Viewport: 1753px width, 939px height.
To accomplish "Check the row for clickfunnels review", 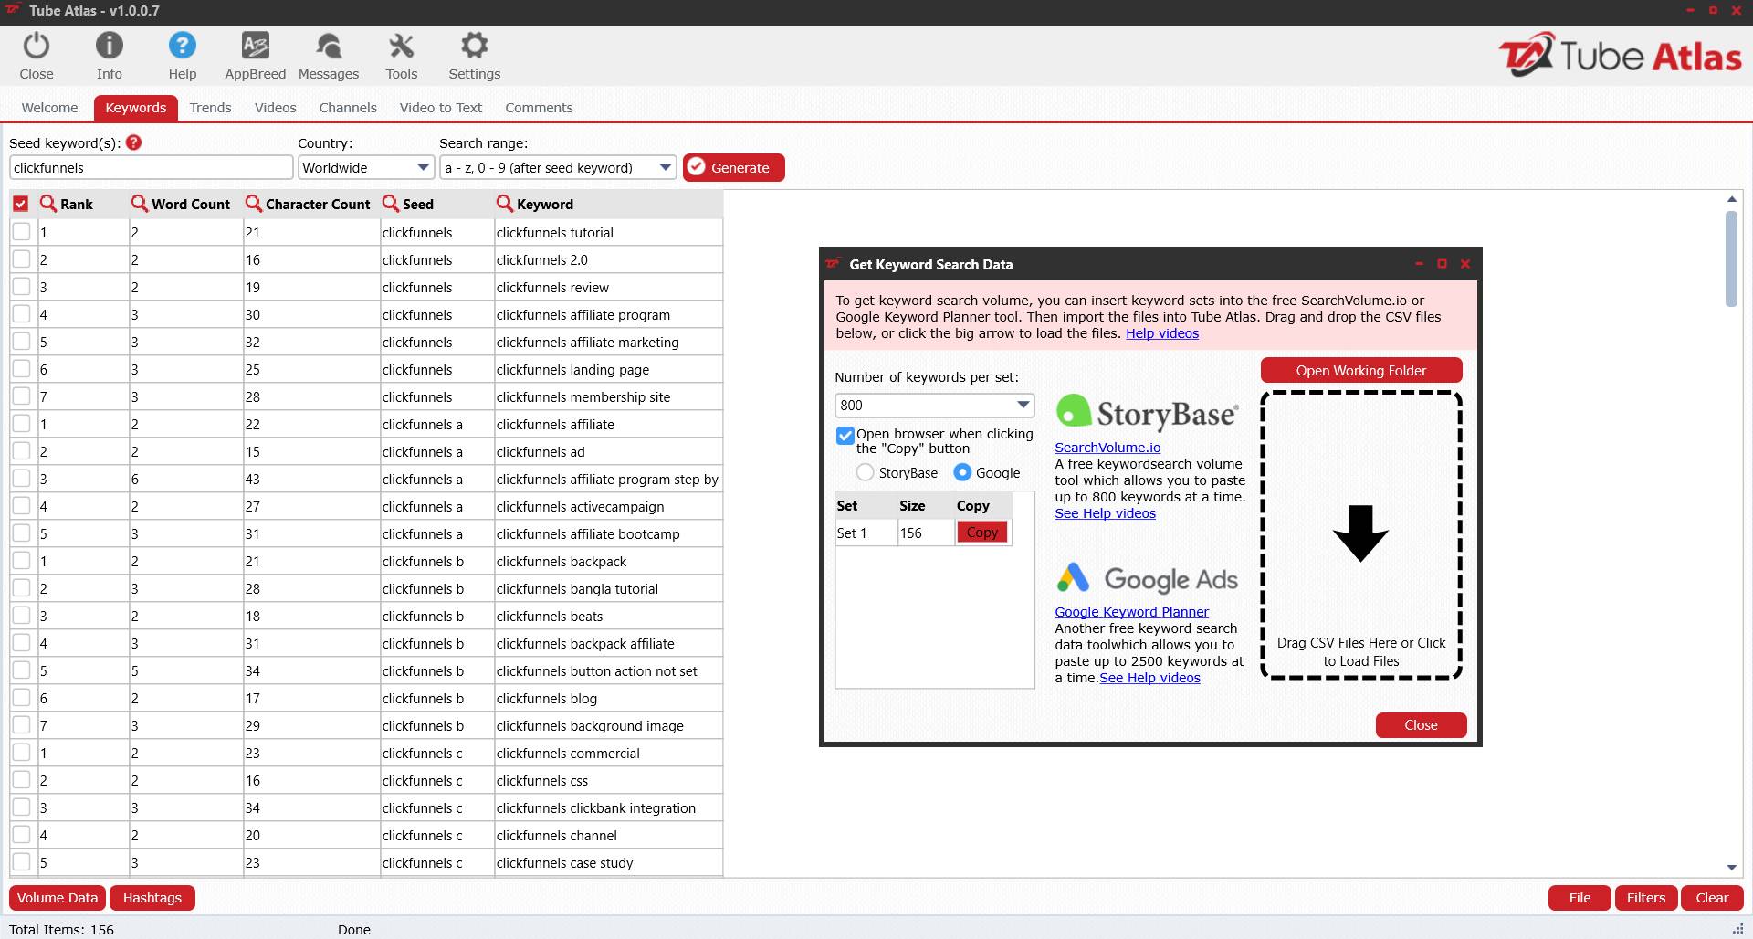I will tap(21, 287).
